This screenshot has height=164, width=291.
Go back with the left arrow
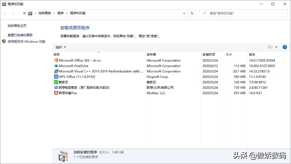[5, 13]
